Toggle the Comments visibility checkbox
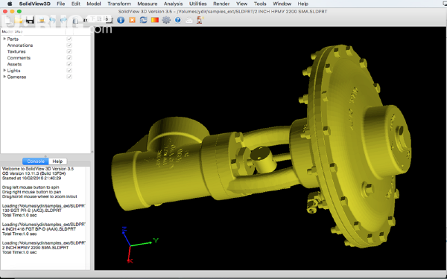This screenshot has height=279, width=447. click(x=69, y=58)
